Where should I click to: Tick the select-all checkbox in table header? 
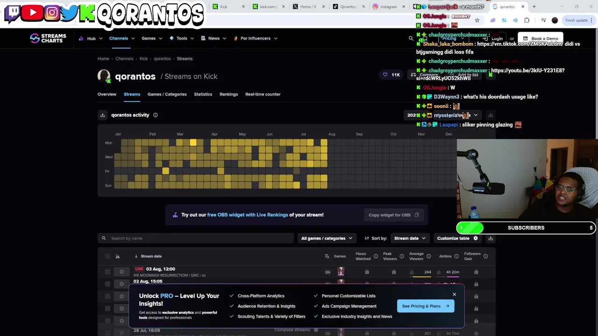[x=107, y=256]
